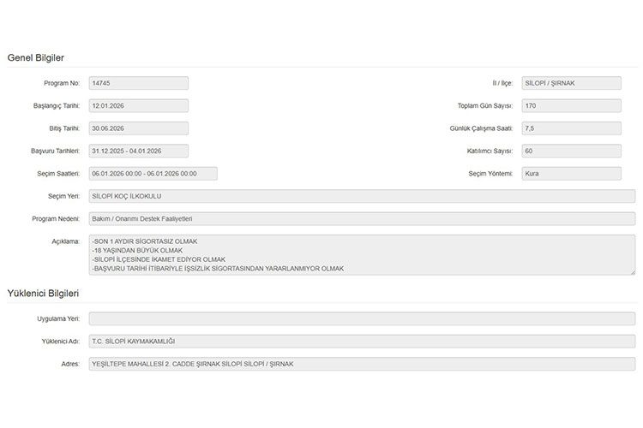
Task: Click the Genel Bilgiler section heading
Action: click(36, 57)
